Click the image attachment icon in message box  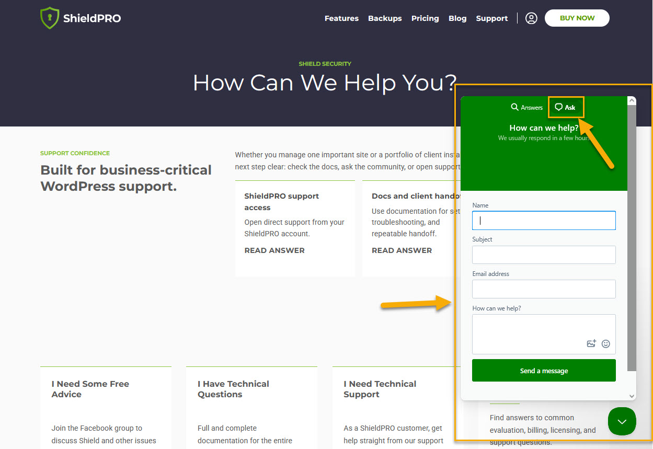coord(591,343)
